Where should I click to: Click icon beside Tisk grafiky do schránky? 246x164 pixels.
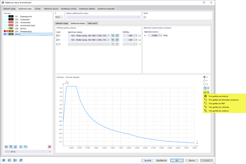coord(206,107)
